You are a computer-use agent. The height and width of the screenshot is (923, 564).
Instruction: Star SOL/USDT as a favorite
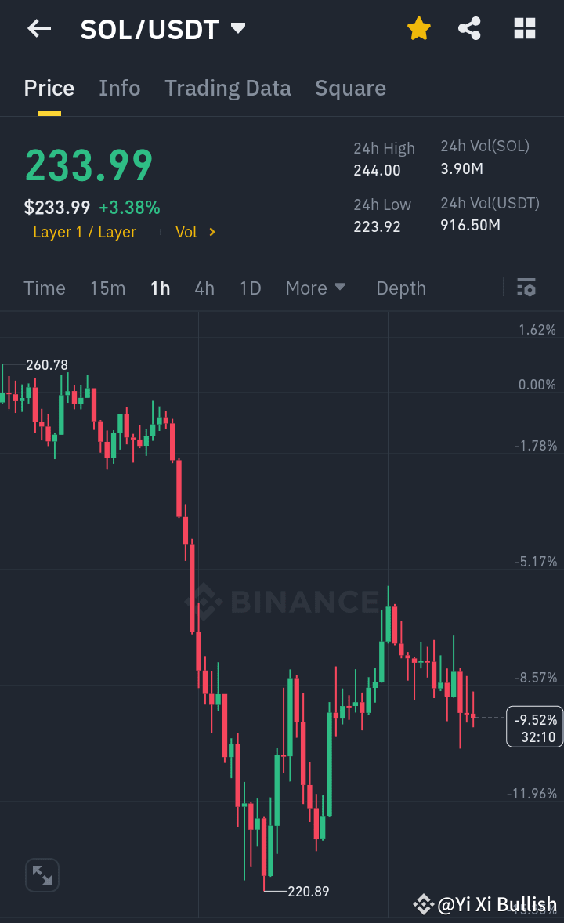click(x=419, y=28)
